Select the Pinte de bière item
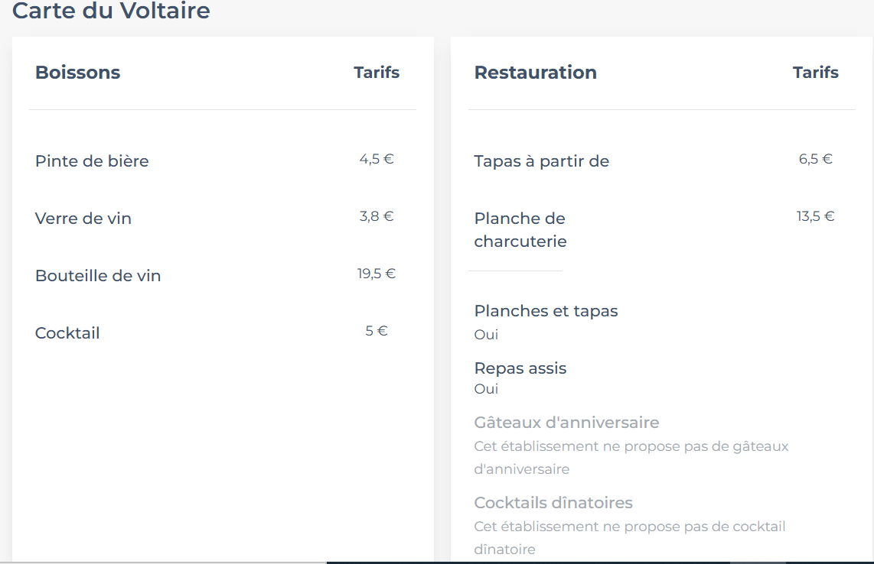 [92, 161]
